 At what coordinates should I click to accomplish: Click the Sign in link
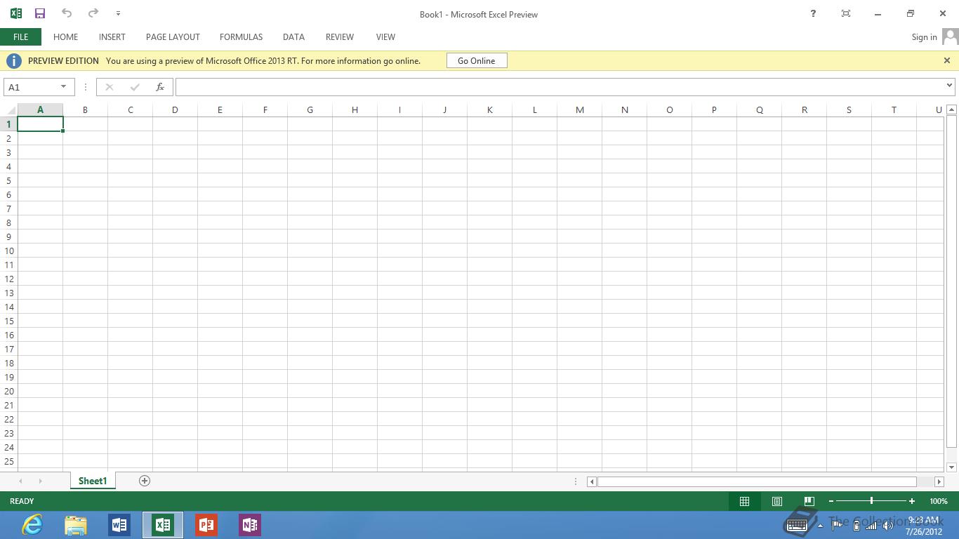click(x=924, y=37)
